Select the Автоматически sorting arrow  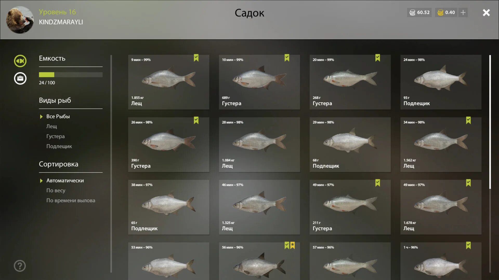(x=41, y=181)
